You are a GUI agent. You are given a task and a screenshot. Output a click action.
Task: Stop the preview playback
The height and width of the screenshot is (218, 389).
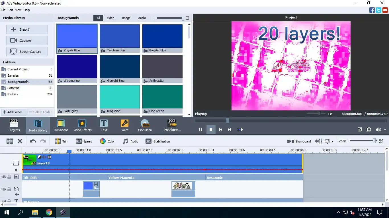point(211,129)
